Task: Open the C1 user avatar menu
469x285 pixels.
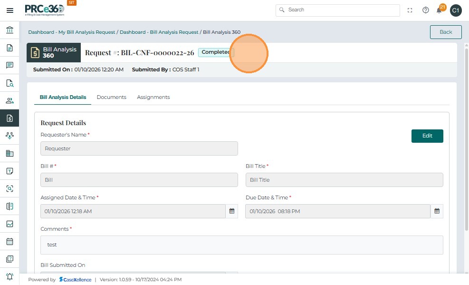Action: (456, 10)
